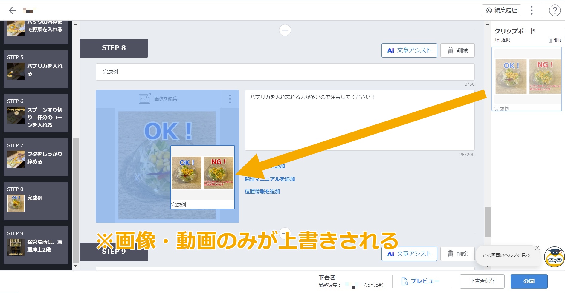Viewport: 565px width, 293px height.
Task: Delete STEP 8 with the 削除 button
Action: click(457, 50)
